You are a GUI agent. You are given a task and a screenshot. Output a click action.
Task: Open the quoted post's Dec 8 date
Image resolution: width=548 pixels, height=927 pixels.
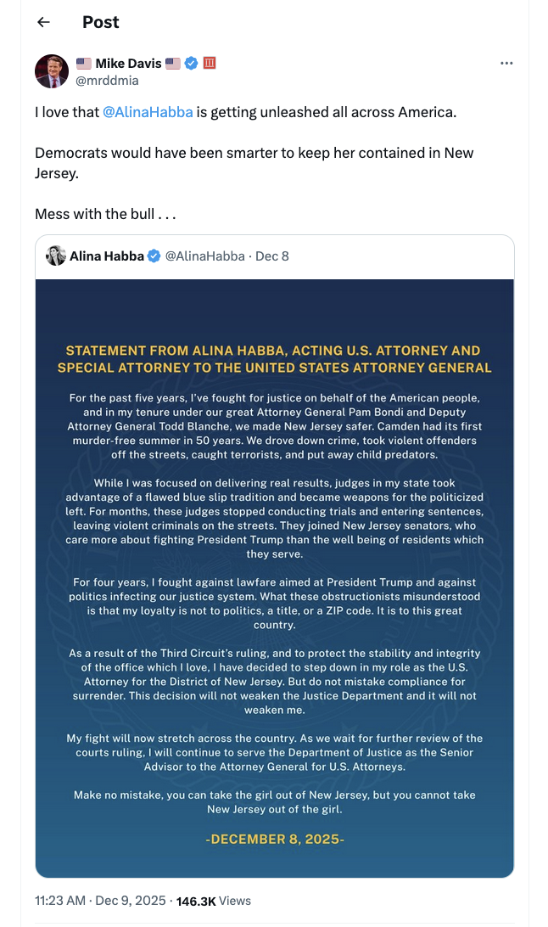(272, 256)
